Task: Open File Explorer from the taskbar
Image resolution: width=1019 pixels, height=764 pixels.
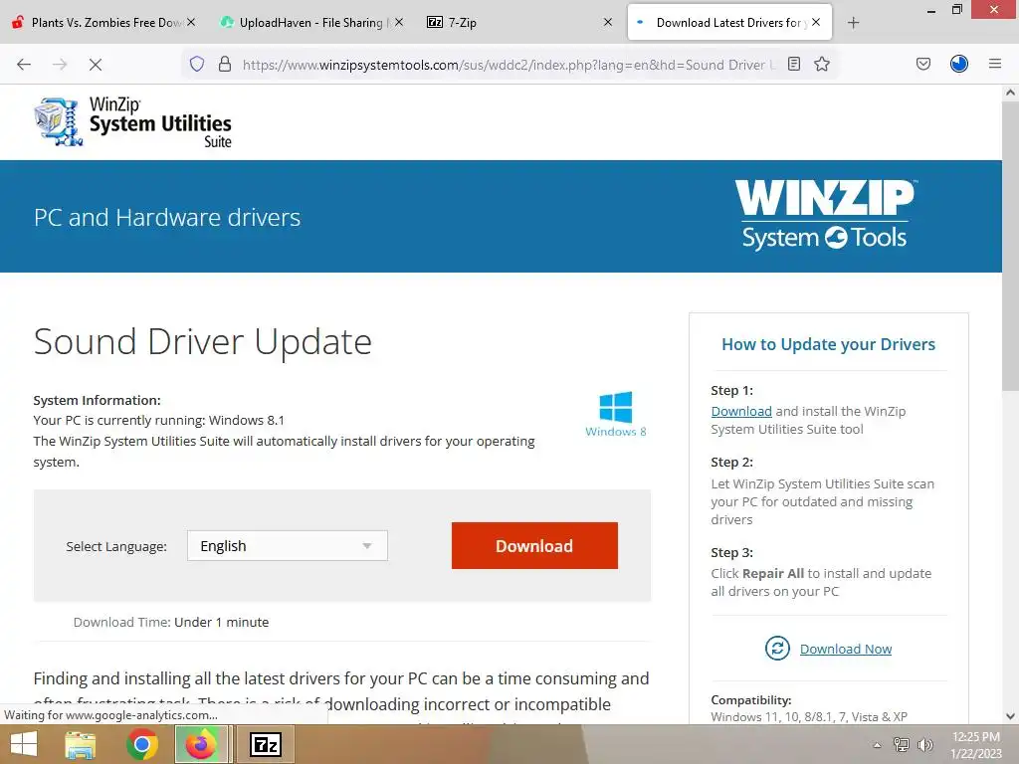Action: pos(80,744)
